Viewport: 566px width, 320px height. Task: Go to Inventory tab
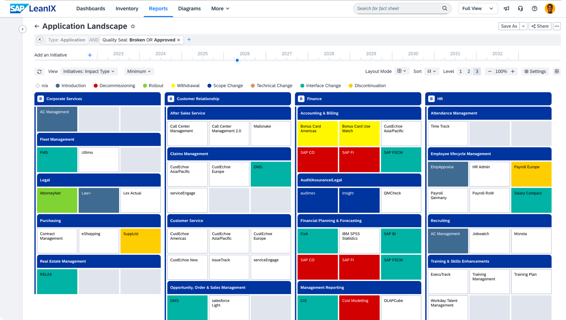pos(127,9)
